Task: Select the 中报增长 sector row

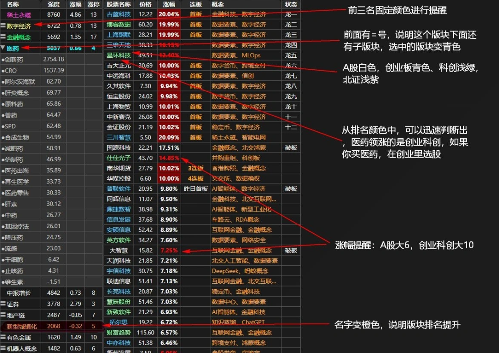Action: coord(51,293)
